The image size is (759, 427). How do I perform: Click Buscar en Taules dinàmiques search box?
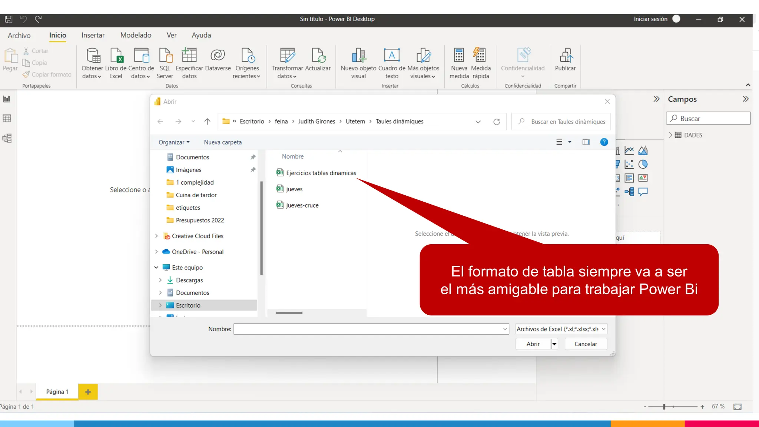click(x=561, y=122)
